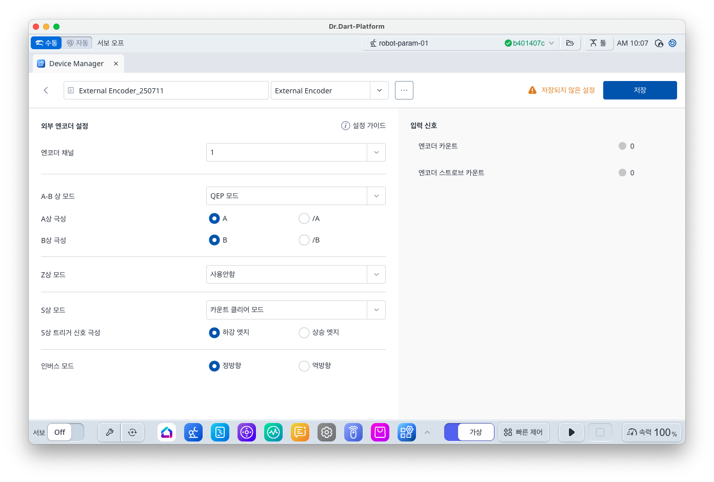Open the purple store bag module icon
This screenshot has width=714, height=482.
[x=380, y=432]
